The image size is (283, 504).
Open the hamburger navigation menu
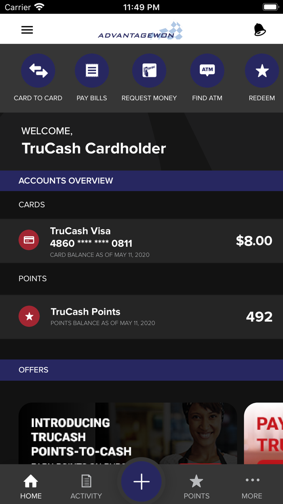click(27, 30)
